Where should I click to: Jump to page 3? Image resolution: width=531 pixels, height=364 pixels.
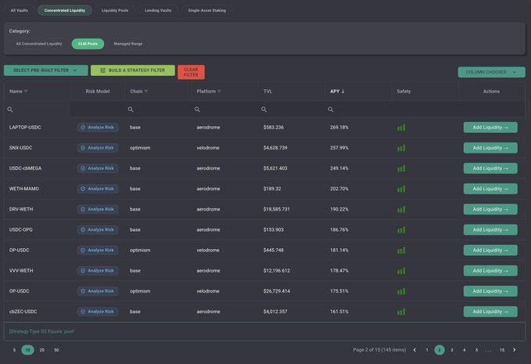[452, 350]
